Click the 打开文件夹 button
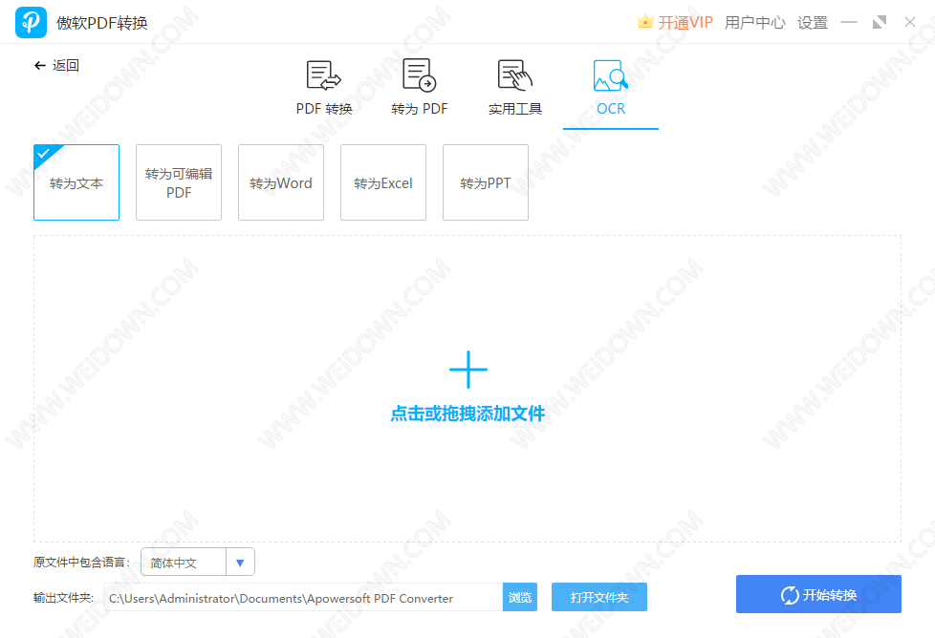This screenshot has height=638, width=935. click(x=599, y=598)
